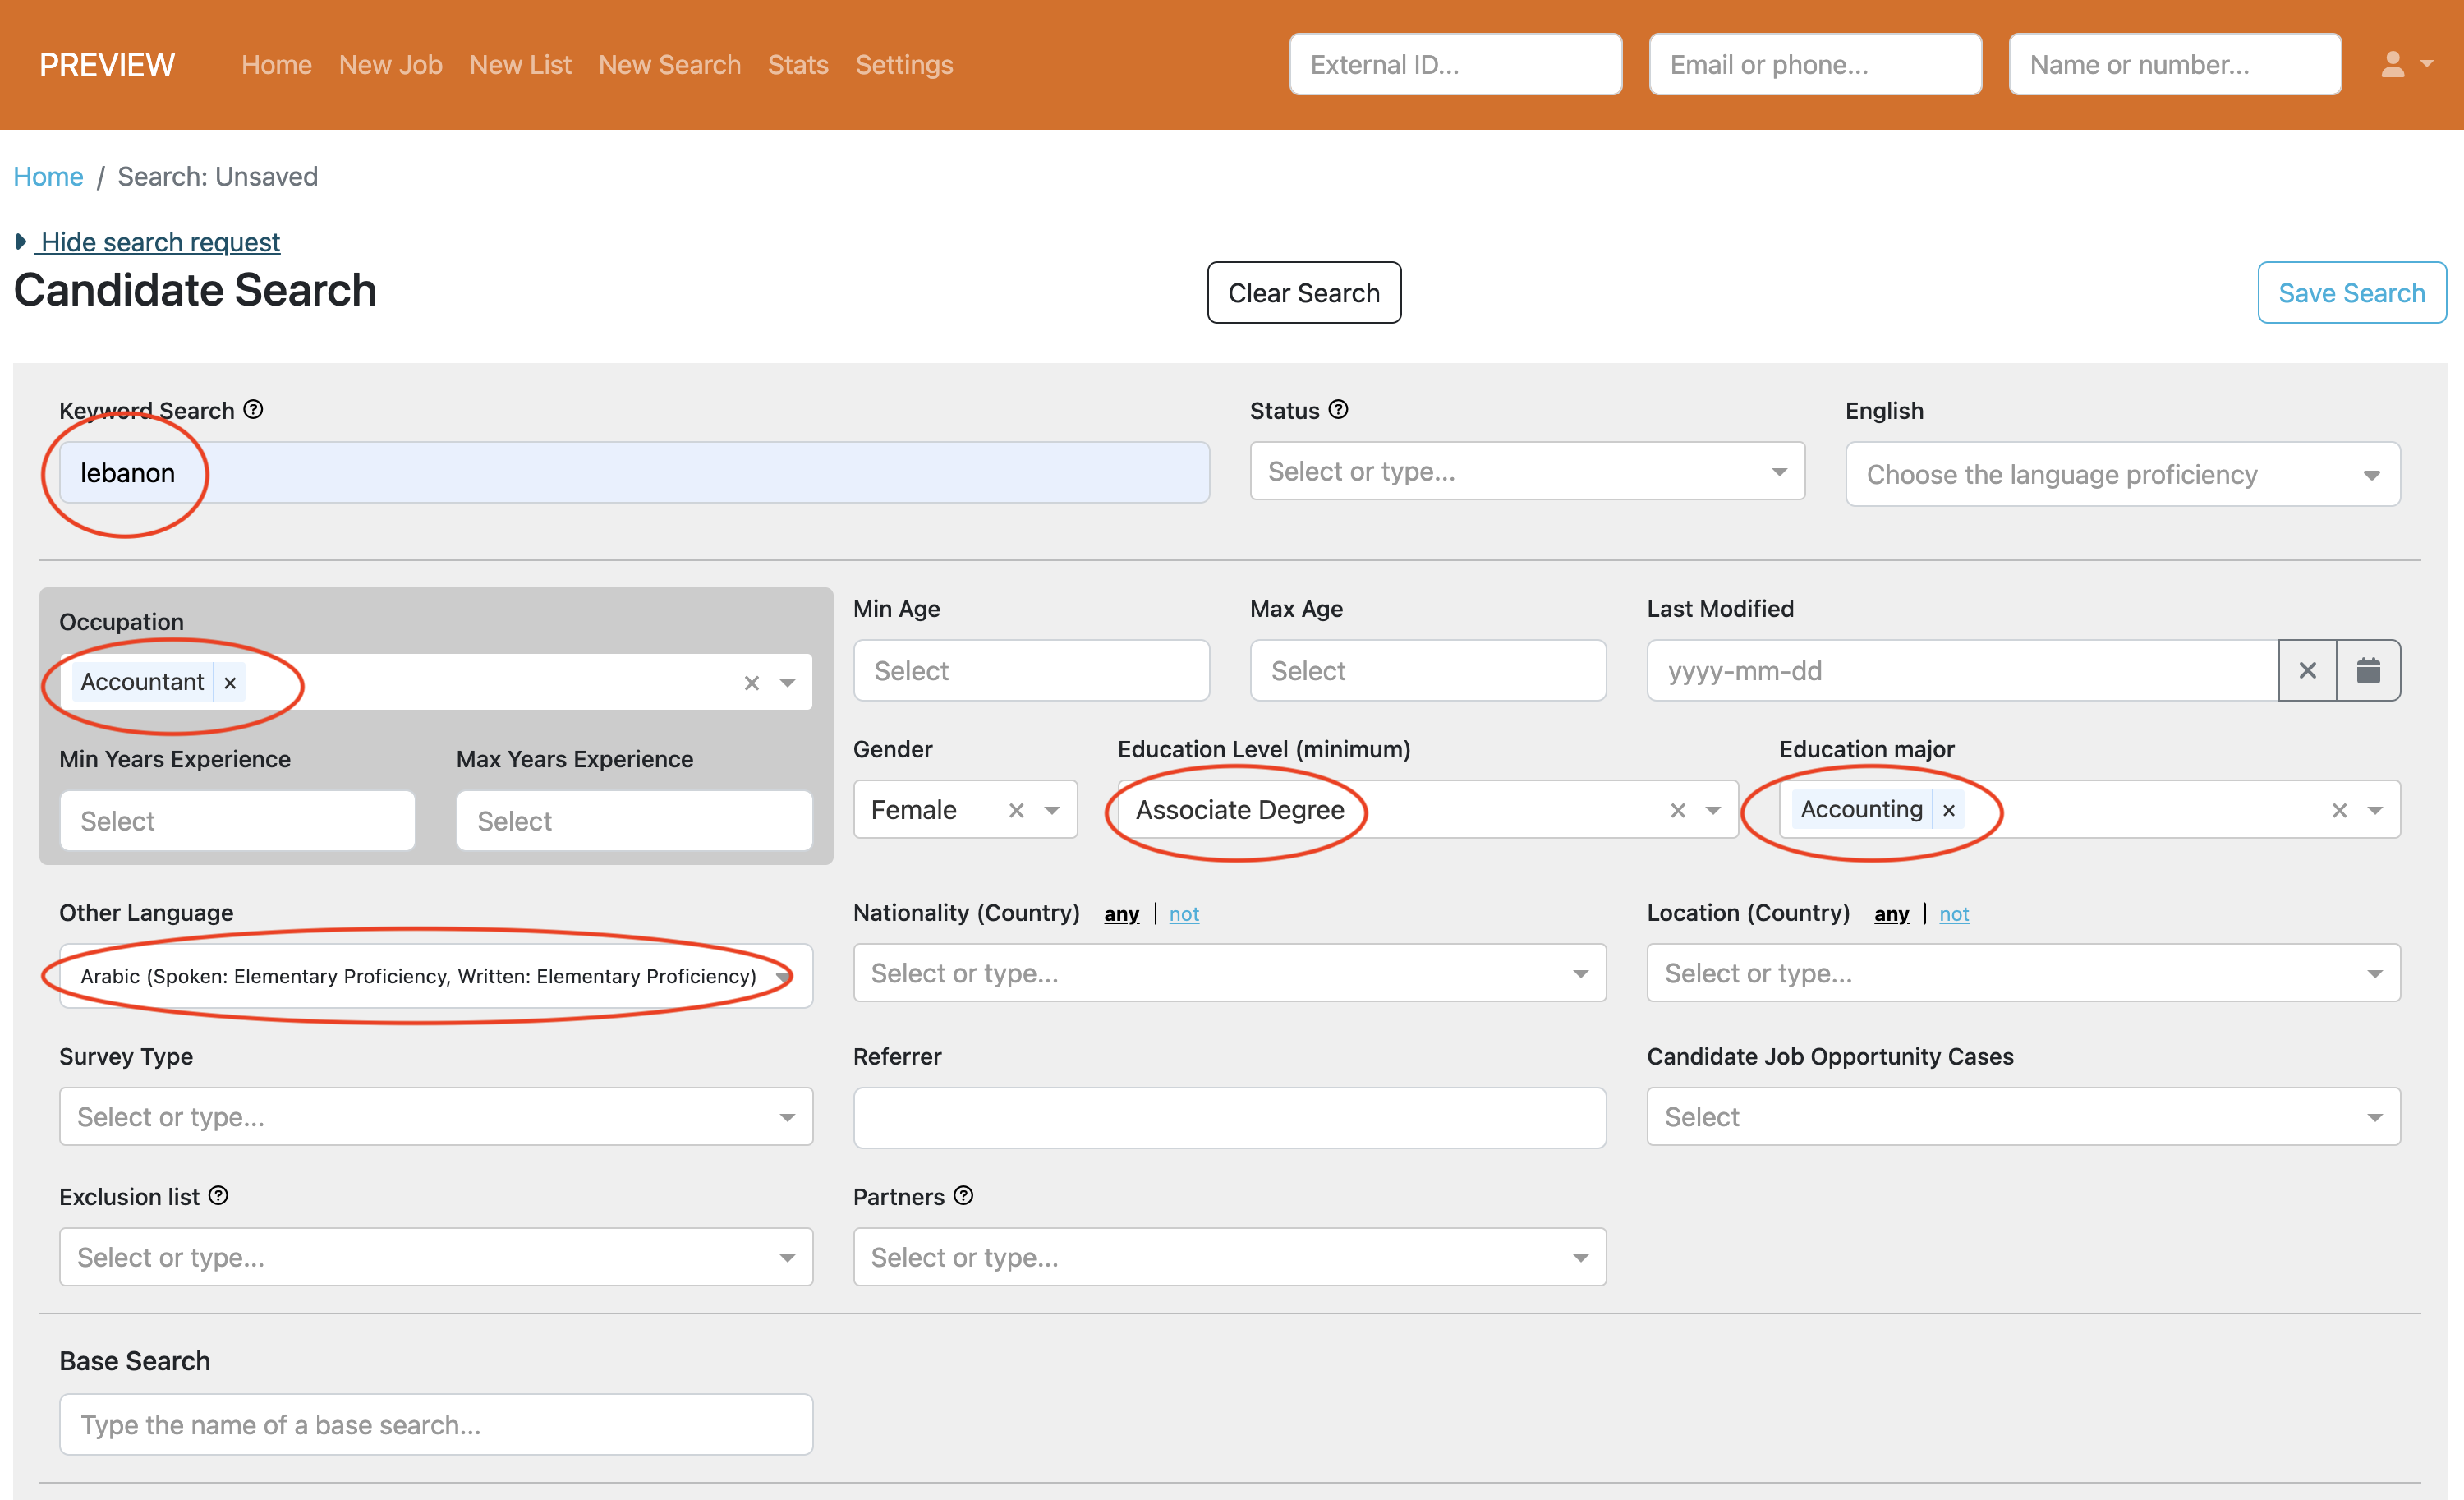Viewport: 2464px width, 1500px height.
Task: Clear the Last Modified date field
Action: pyautogui.click(x=2307, y=670)
